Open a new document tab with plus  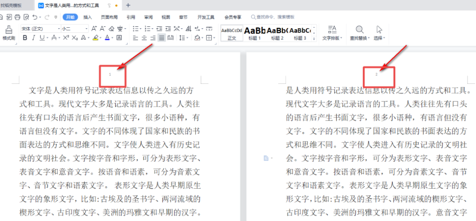pyautogui.click(x=128, y=5)
